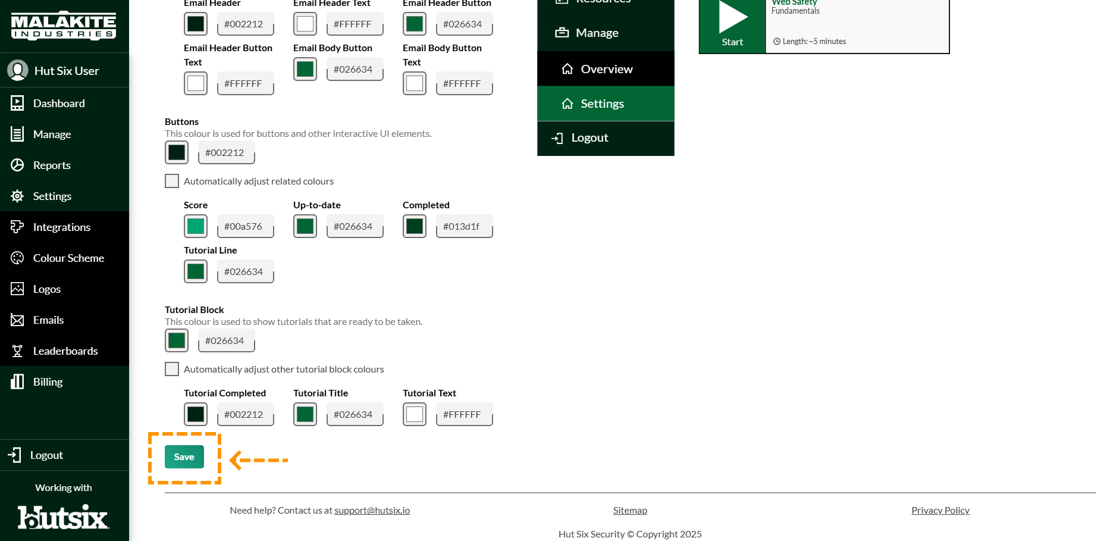The image size is (1110, 541).
Task: Open the Tutorial Block colour swatch
Action: point(177,340)
